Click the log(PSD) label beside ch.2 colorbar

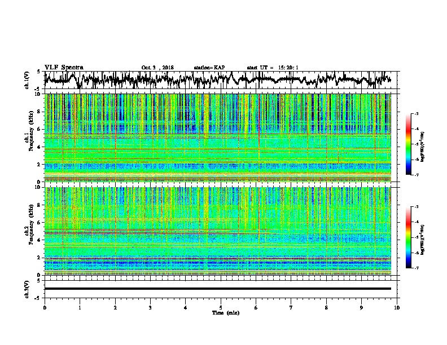click(x=422, y=239)
